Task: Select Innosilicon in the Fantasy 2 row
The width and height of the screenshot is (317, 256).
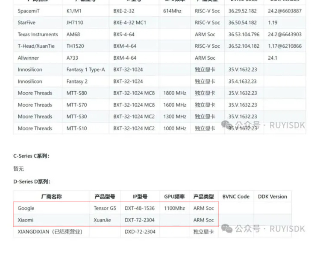Action: (x=30, y=81)
